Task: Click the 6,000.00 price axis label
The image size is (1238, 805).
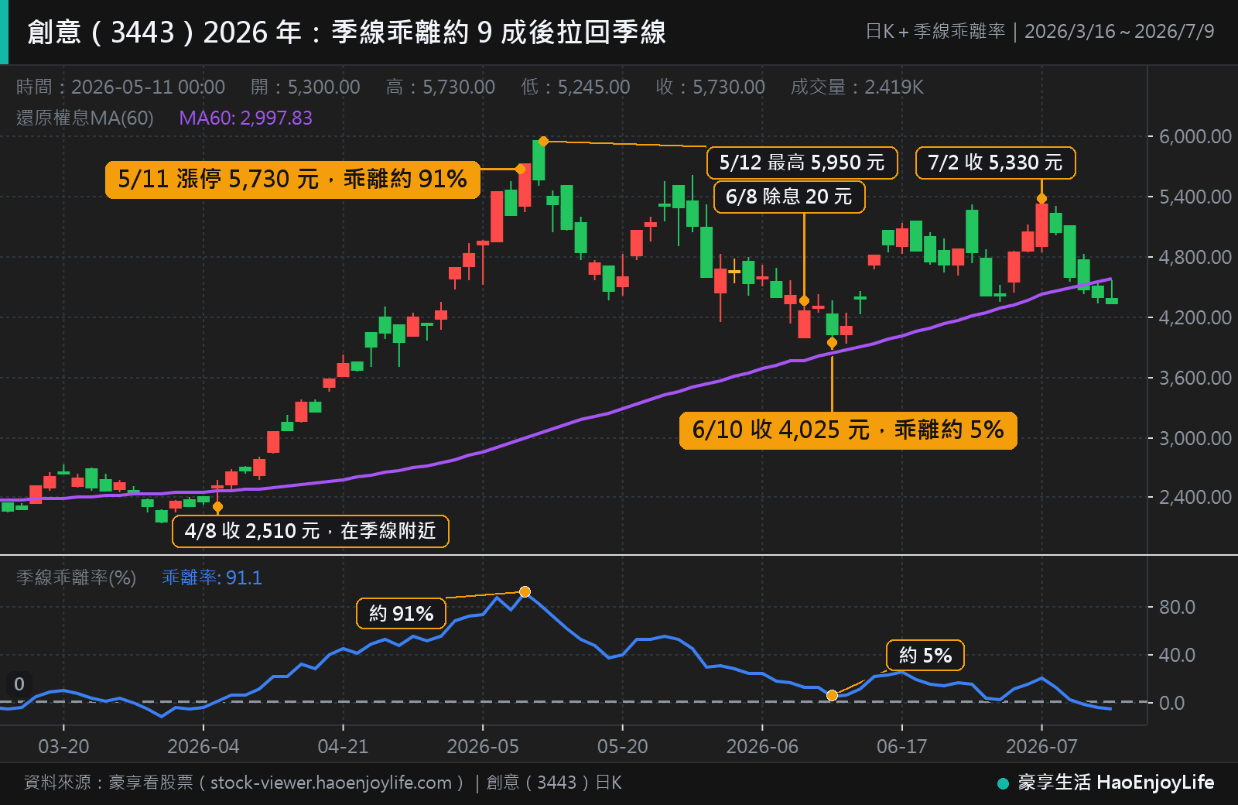Action: (x=1195, y=136)
